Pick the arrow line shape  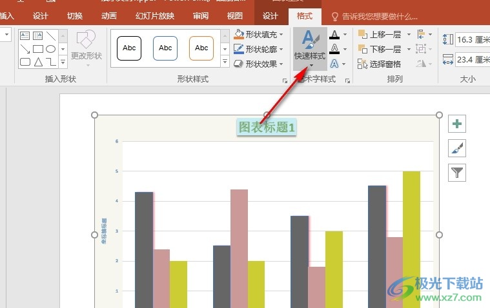pyautogui.click(x=25, y=49)
